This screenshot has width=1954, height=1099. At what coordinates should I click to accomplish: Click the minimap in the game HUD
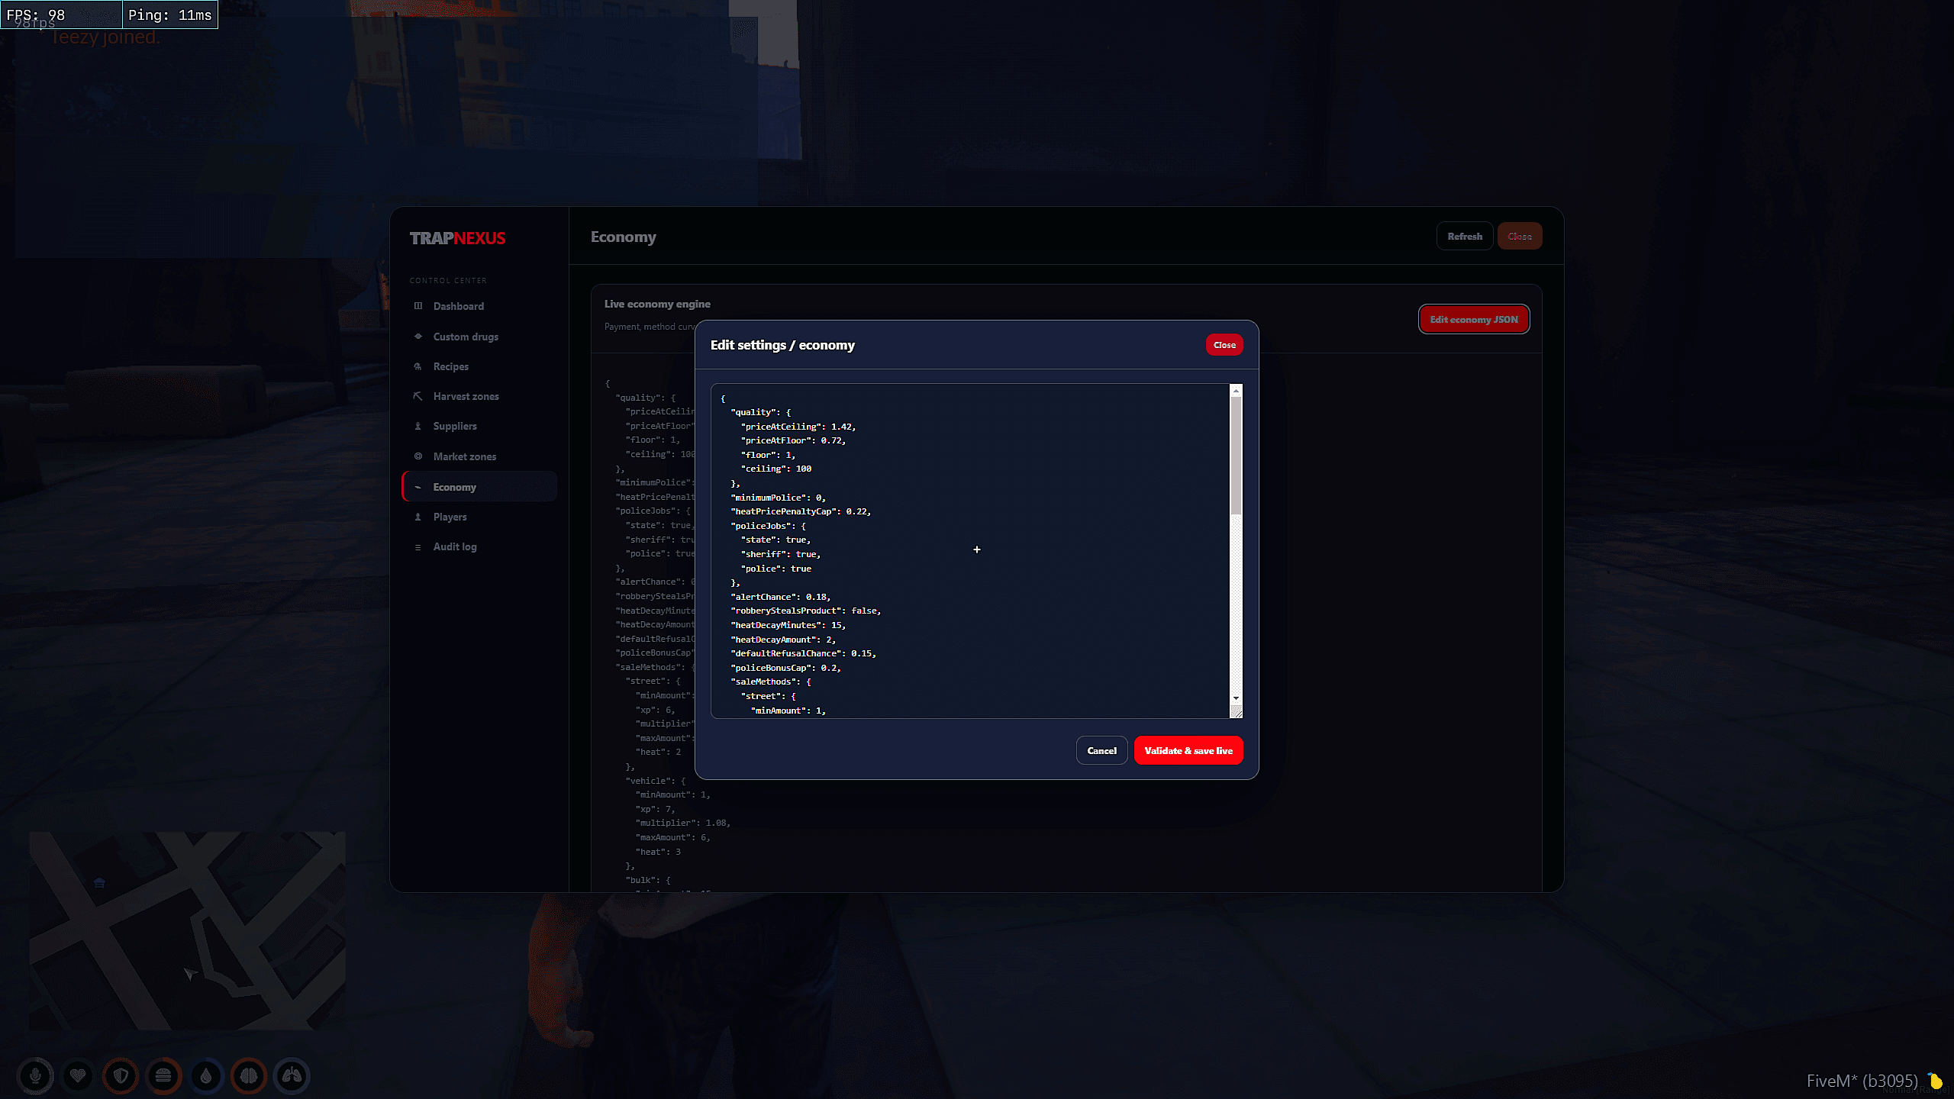pyautogui.click(x=187, y=930)
